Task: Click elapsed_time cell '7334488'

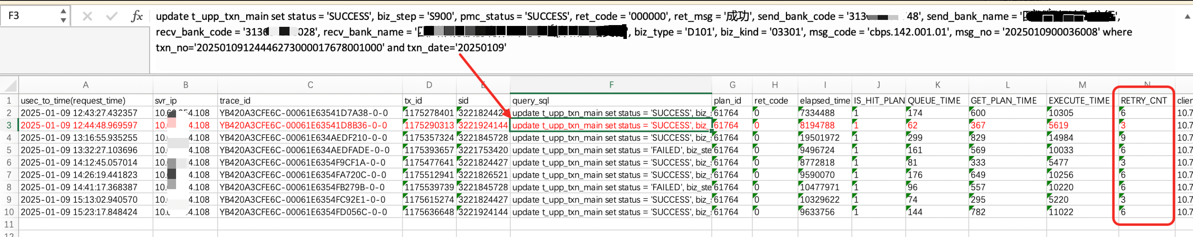Action: coord(825,113)
